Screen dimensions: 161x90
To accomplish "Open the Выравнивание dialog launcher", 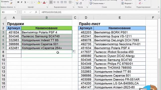I will tap(73, 7).
